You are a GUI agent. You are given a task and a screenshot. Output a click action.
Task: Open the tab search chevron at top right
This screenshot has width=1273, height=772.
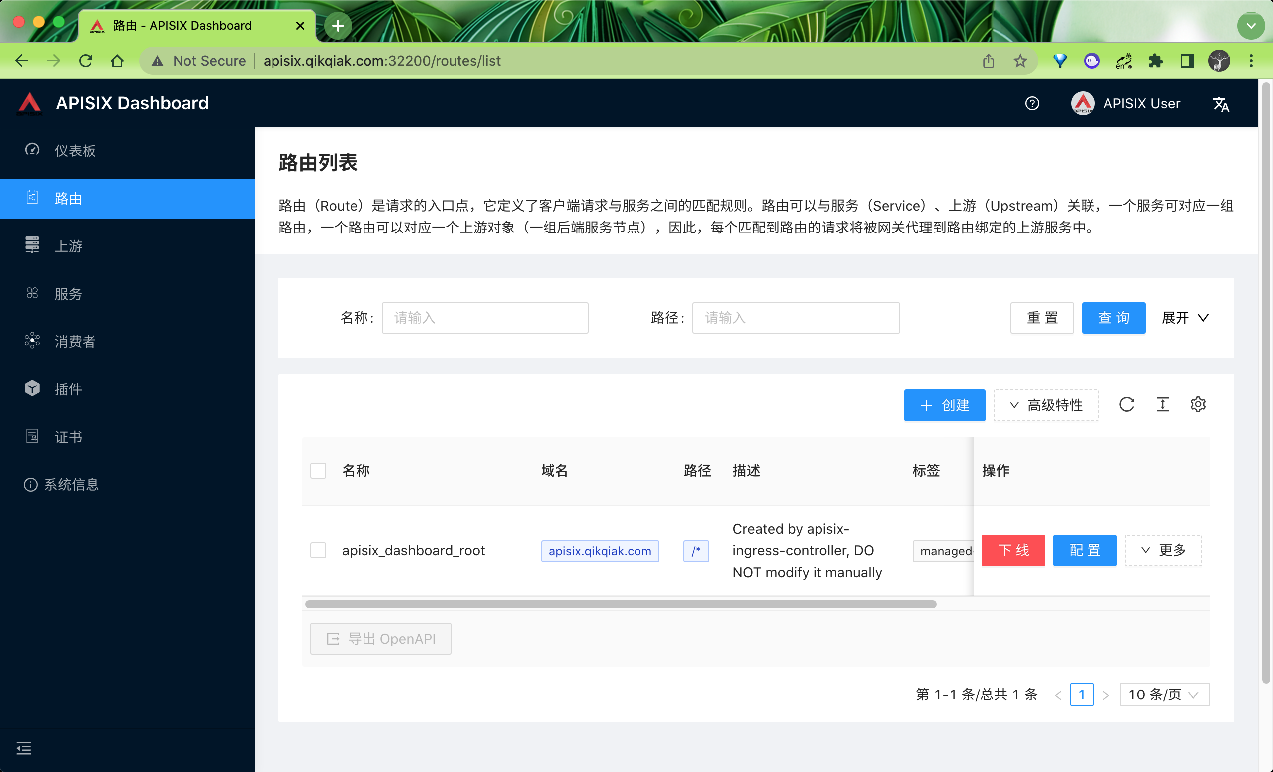1251,26
